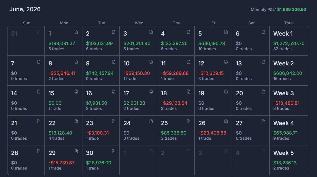Screen dimensions: 317x177
Task: Open the blank note icon on June 20
Action: tap(263, 92)
